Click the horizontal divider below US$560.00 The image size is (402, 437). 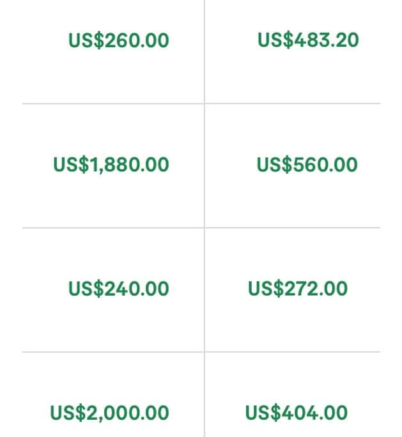[293, 227]
